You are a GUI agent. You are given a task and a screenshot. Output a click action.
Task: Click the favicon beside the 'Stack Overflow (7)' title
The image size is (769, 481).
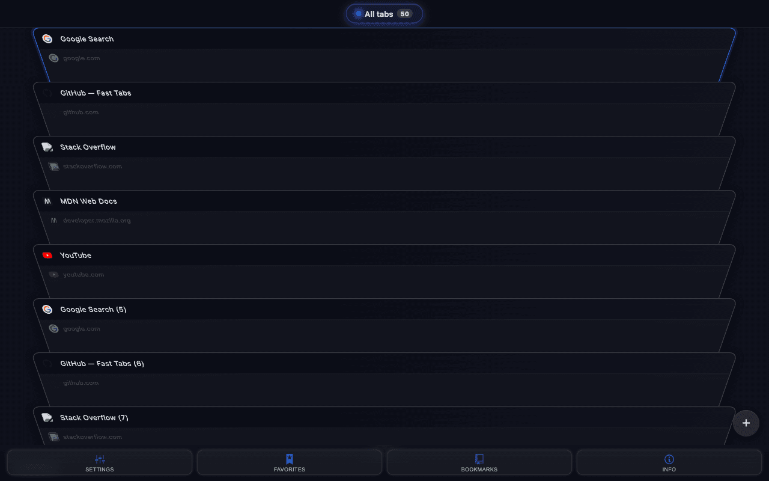click(47, 418)
